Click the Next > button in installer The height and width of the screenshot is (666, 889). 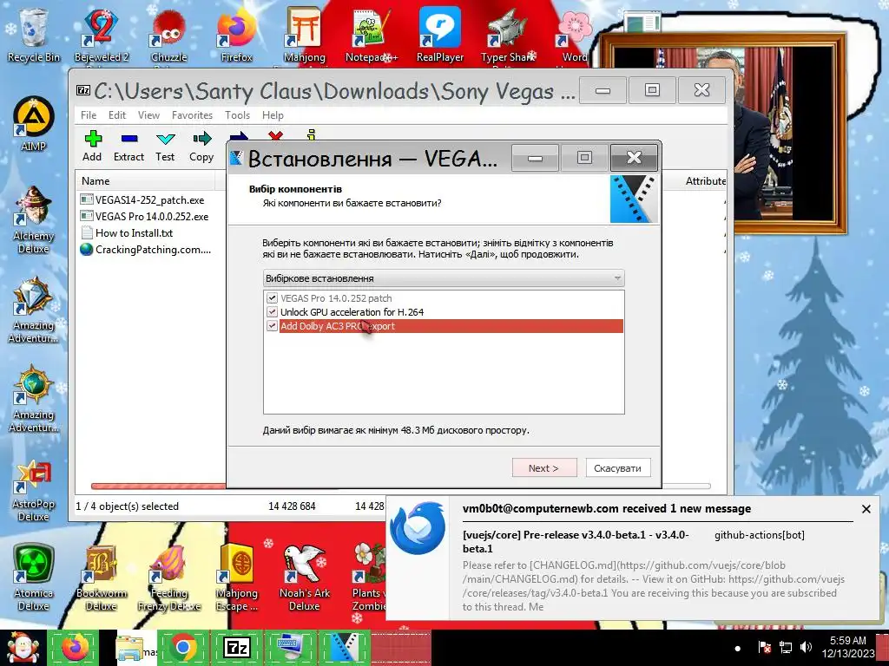[544, 467]
